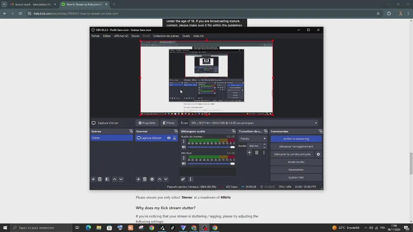Screen dimensions: 413x232
Task: Mute Audio du bureau speaker icon
Action: (x=184, y=147)
